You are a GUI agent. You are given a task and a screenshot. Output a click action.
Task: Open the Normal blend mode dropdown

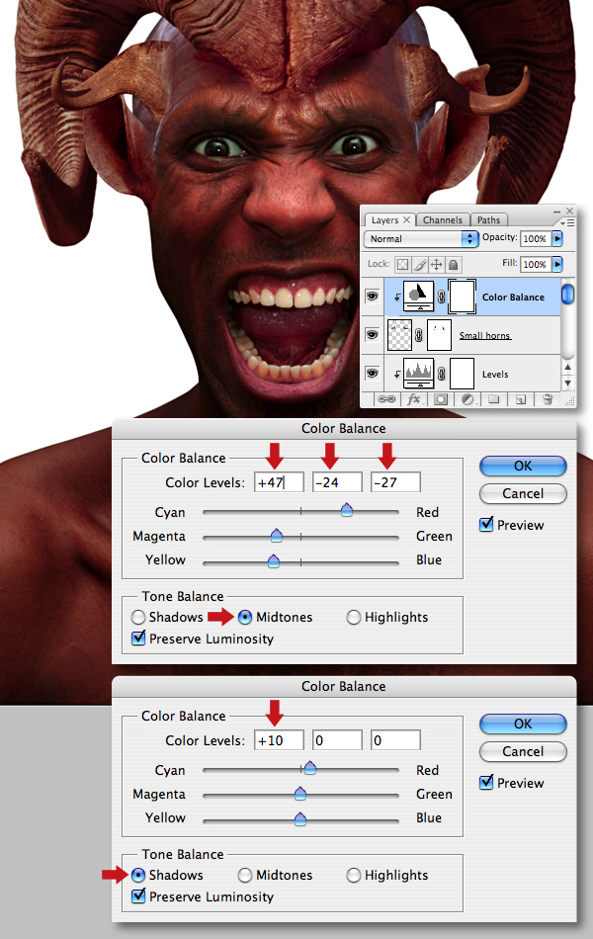pyautogui.click(x=420, y=239)
